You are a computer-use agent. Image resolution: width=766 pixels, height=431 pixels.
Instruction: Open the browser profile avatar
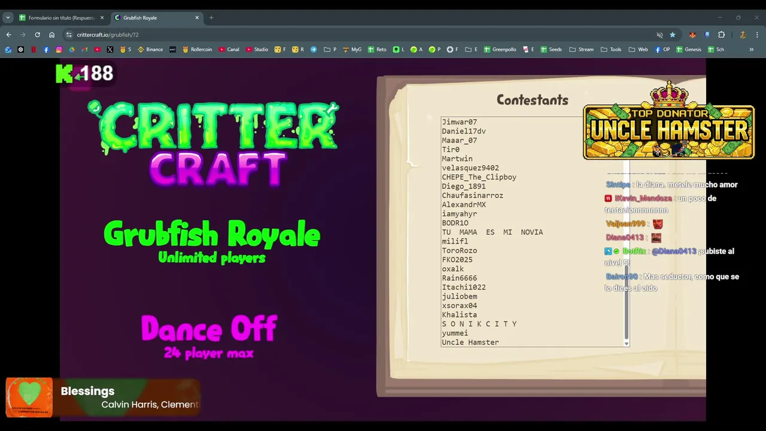click(743, 35)
